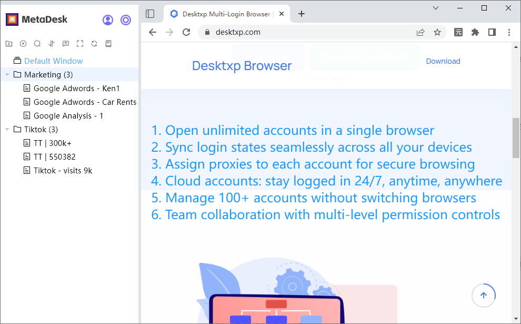Open the tab search chevron dropdown
This screenshot has height=324, width=521.
pos(436,8)
